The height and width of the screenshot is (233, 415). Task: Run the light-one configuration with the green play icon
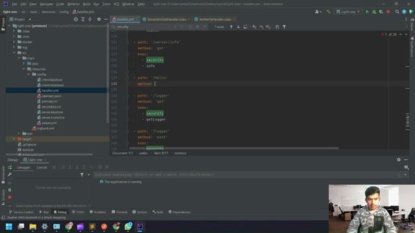click(x=367, y=12)
